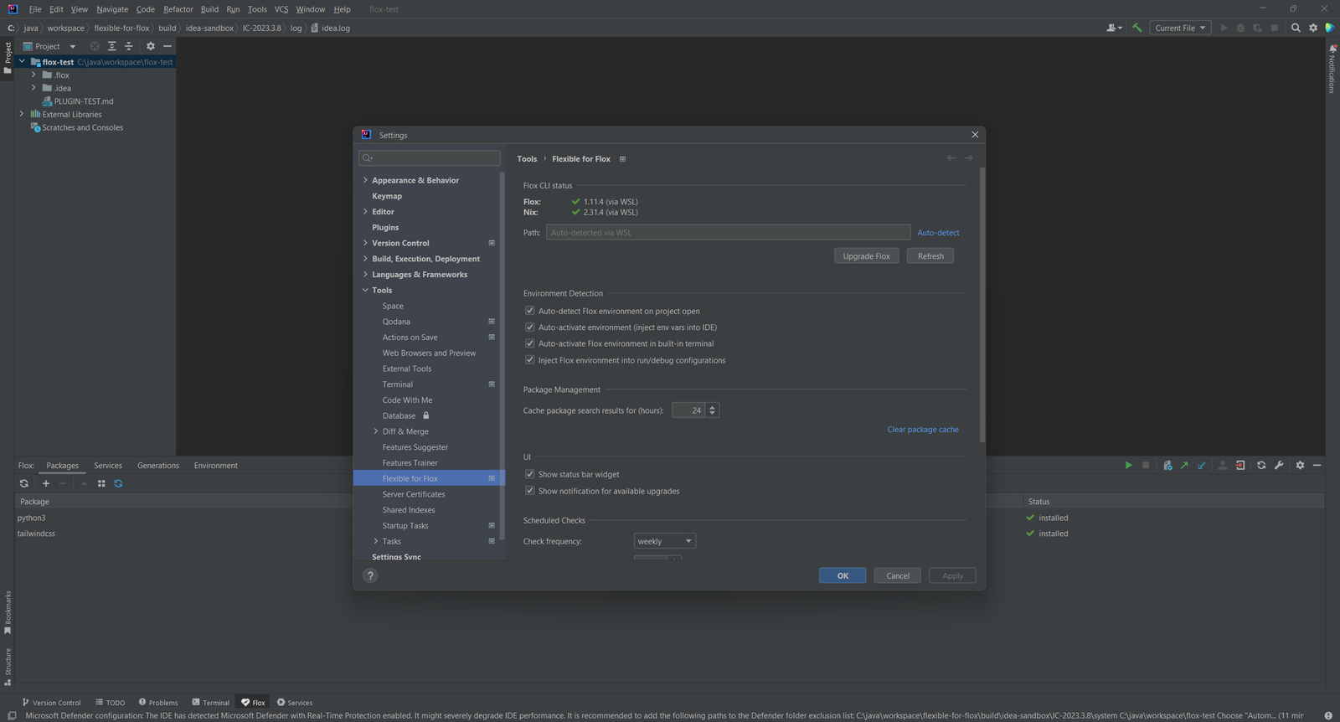Uncheck Show status bar widget
Image resolution: width=1340 pixels, height=722 pixels.
[529, 474]
